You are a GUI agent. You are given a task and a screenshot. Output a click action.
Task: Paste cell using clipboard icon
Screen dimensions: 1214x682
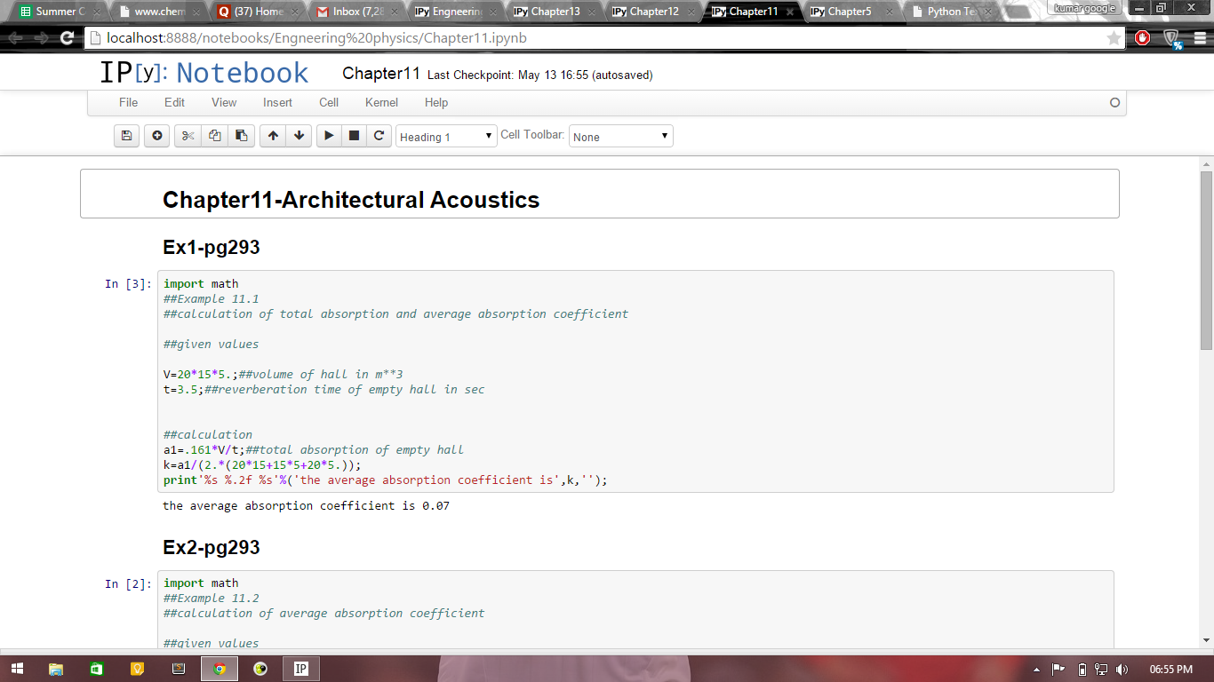point(241,136)
